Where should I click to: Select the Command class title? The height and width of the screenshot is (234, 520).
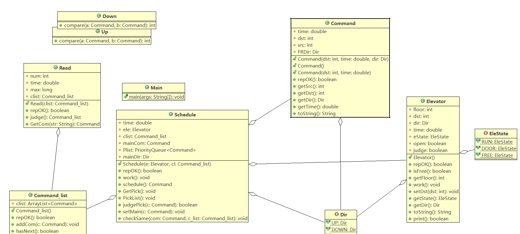coord(343,23)
